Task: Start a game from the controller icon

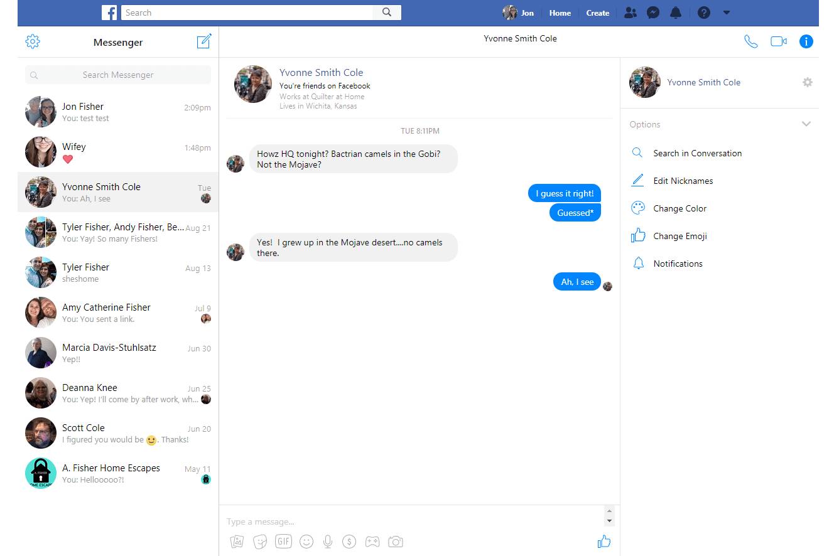Action: (372, 542)
